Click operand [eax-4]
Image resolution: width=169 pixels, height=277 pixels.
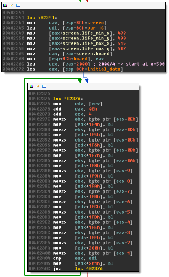(x=123, y=222)
